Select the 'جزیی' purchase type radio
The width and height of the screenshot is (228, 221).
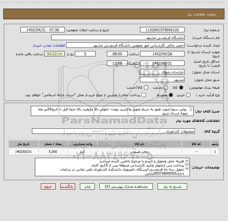click(x=188, y=95)
